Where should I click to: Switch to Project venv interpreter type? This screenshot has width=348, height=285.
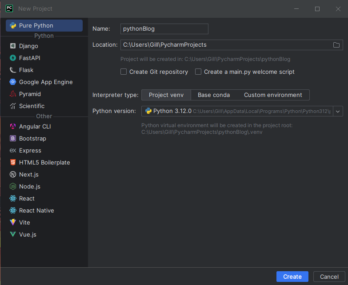coord(166,95)
